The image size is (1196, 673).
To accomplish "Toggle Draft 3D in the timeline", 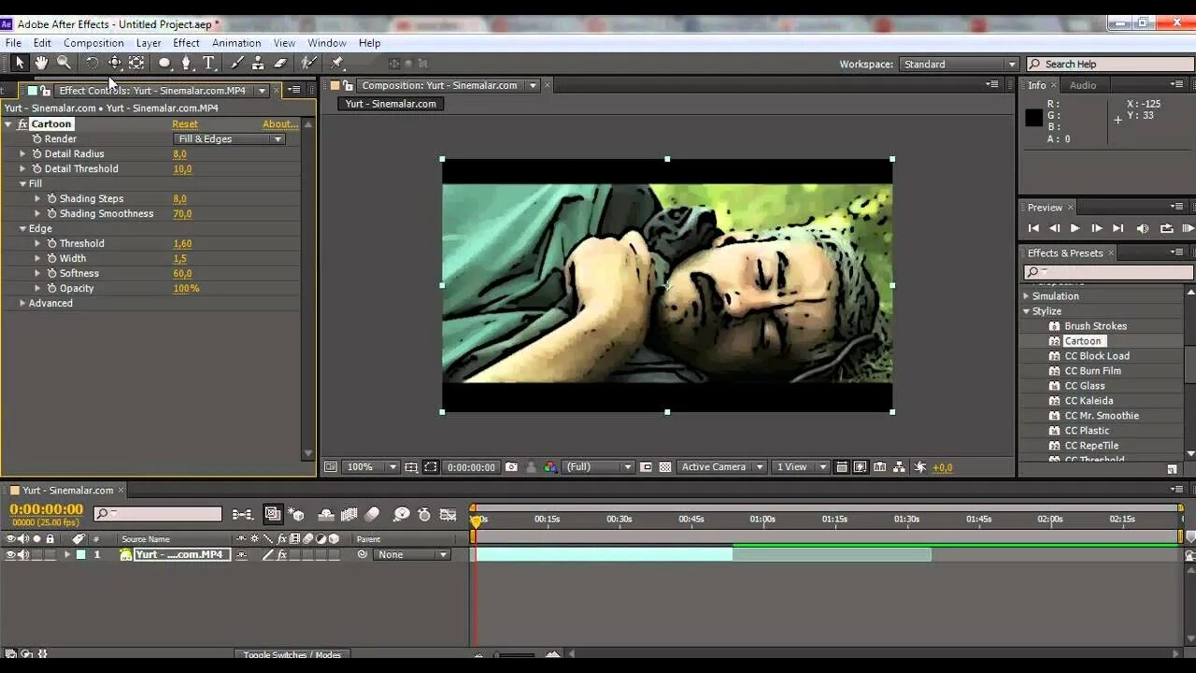I will pyautogui.click(x=296, y=514).
